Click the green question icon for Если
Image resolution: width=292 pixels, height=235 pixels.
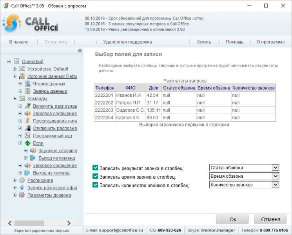(x=27, y=143)
